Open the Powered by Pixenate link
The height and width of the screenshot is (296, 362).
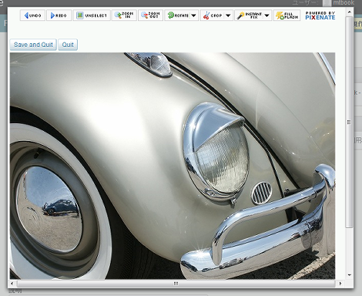(320, 15)
